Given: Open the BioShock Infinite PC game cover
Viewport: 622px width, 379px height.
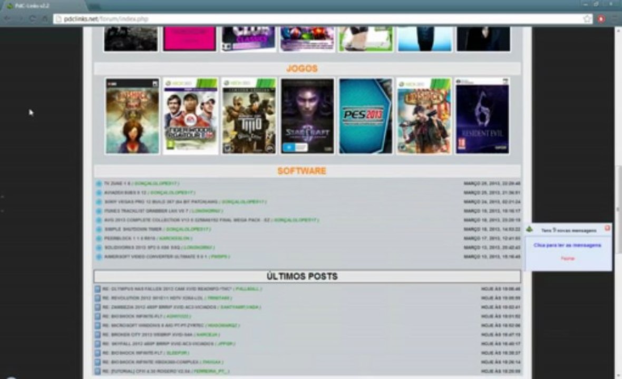Looking at the screenshot, I should (132, 116).
